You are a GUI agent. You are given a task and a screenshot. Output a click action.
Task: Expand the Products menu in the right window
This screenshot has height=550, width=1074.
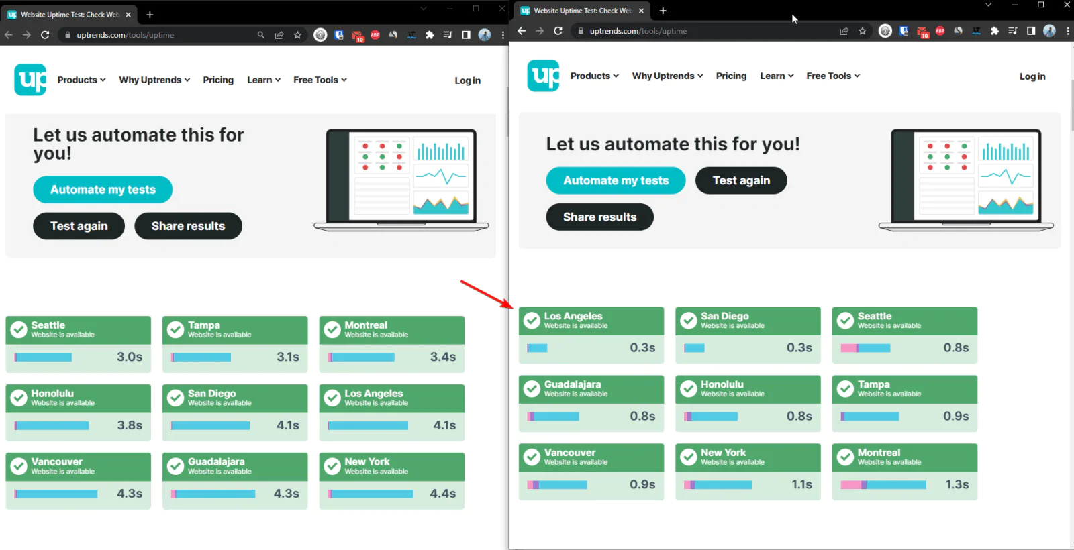pos(595,76)
